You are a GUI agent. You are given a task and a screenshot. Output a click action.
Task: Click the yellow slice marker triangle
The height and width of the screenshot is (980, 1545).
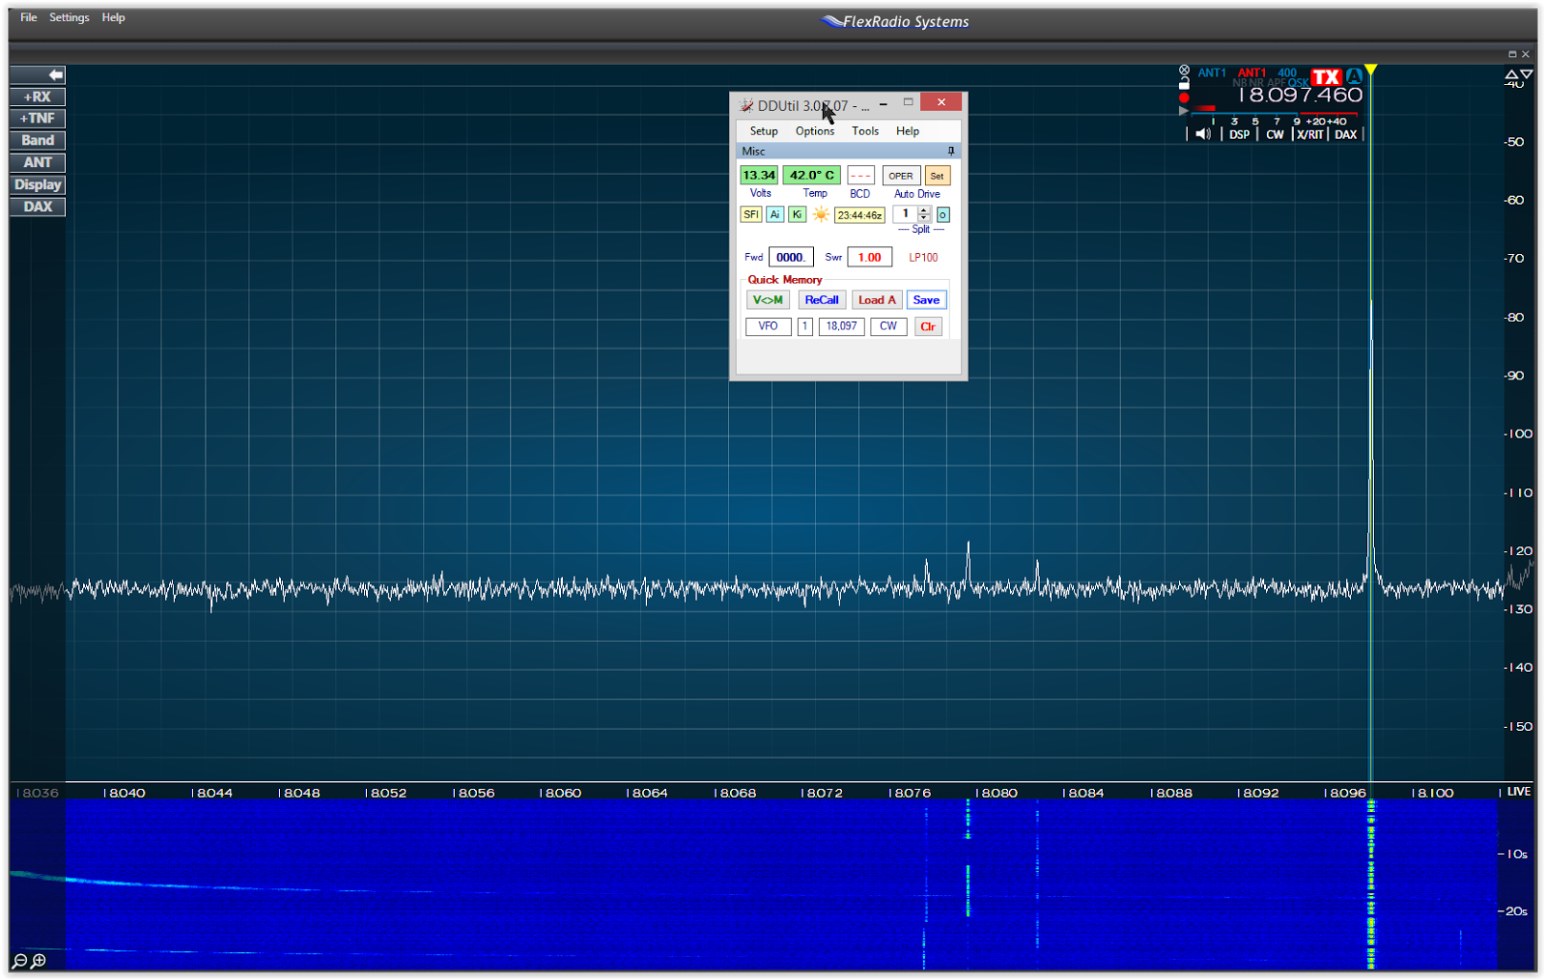coord(1371,70)
